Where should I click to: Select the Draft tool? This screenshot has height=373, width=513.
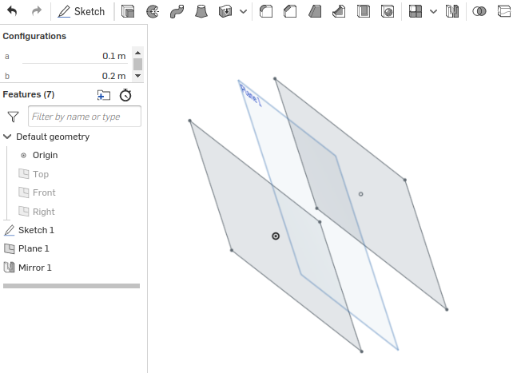315,11
